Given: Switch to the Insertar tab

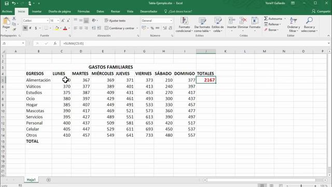Looking at the screenshot, I should [x=37, y=11].
